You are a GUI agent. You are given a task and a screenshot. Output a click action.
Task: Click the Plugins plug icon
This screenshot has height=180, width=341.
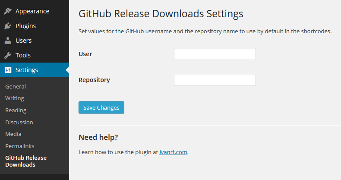pyautogui.click(x=8, y=26)
